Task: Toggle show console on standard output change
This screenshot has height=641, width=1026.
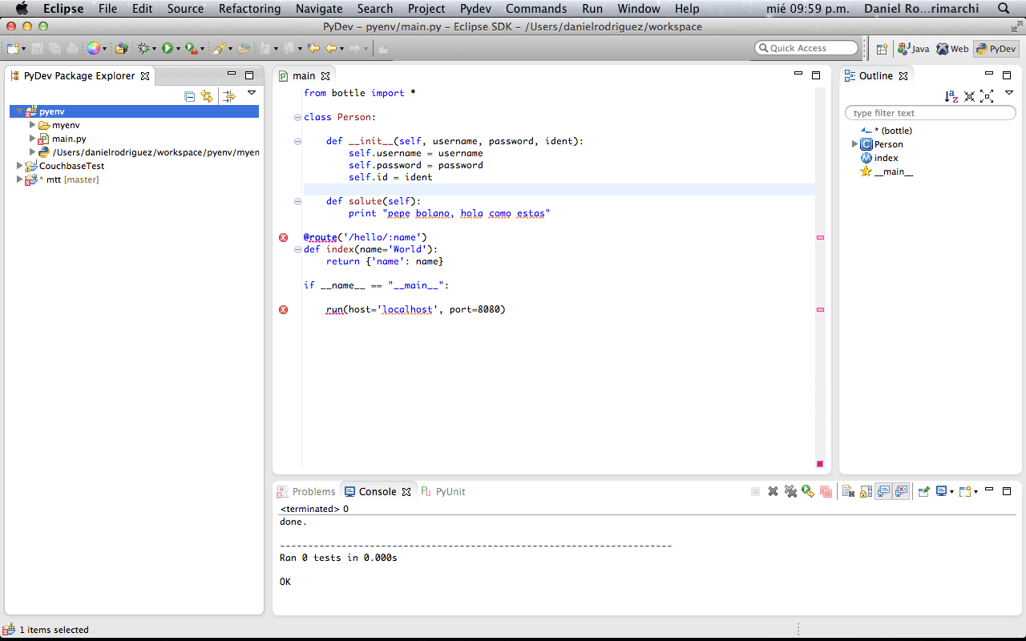Action: pos(883,491)
